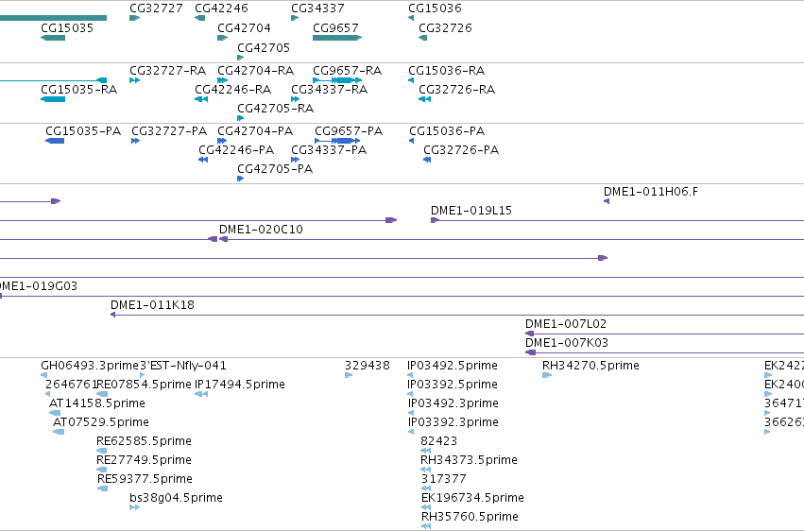This screenshot has width=804, height=531.
Task: Select the CG42246 gene label
Action: click(221, 9)
